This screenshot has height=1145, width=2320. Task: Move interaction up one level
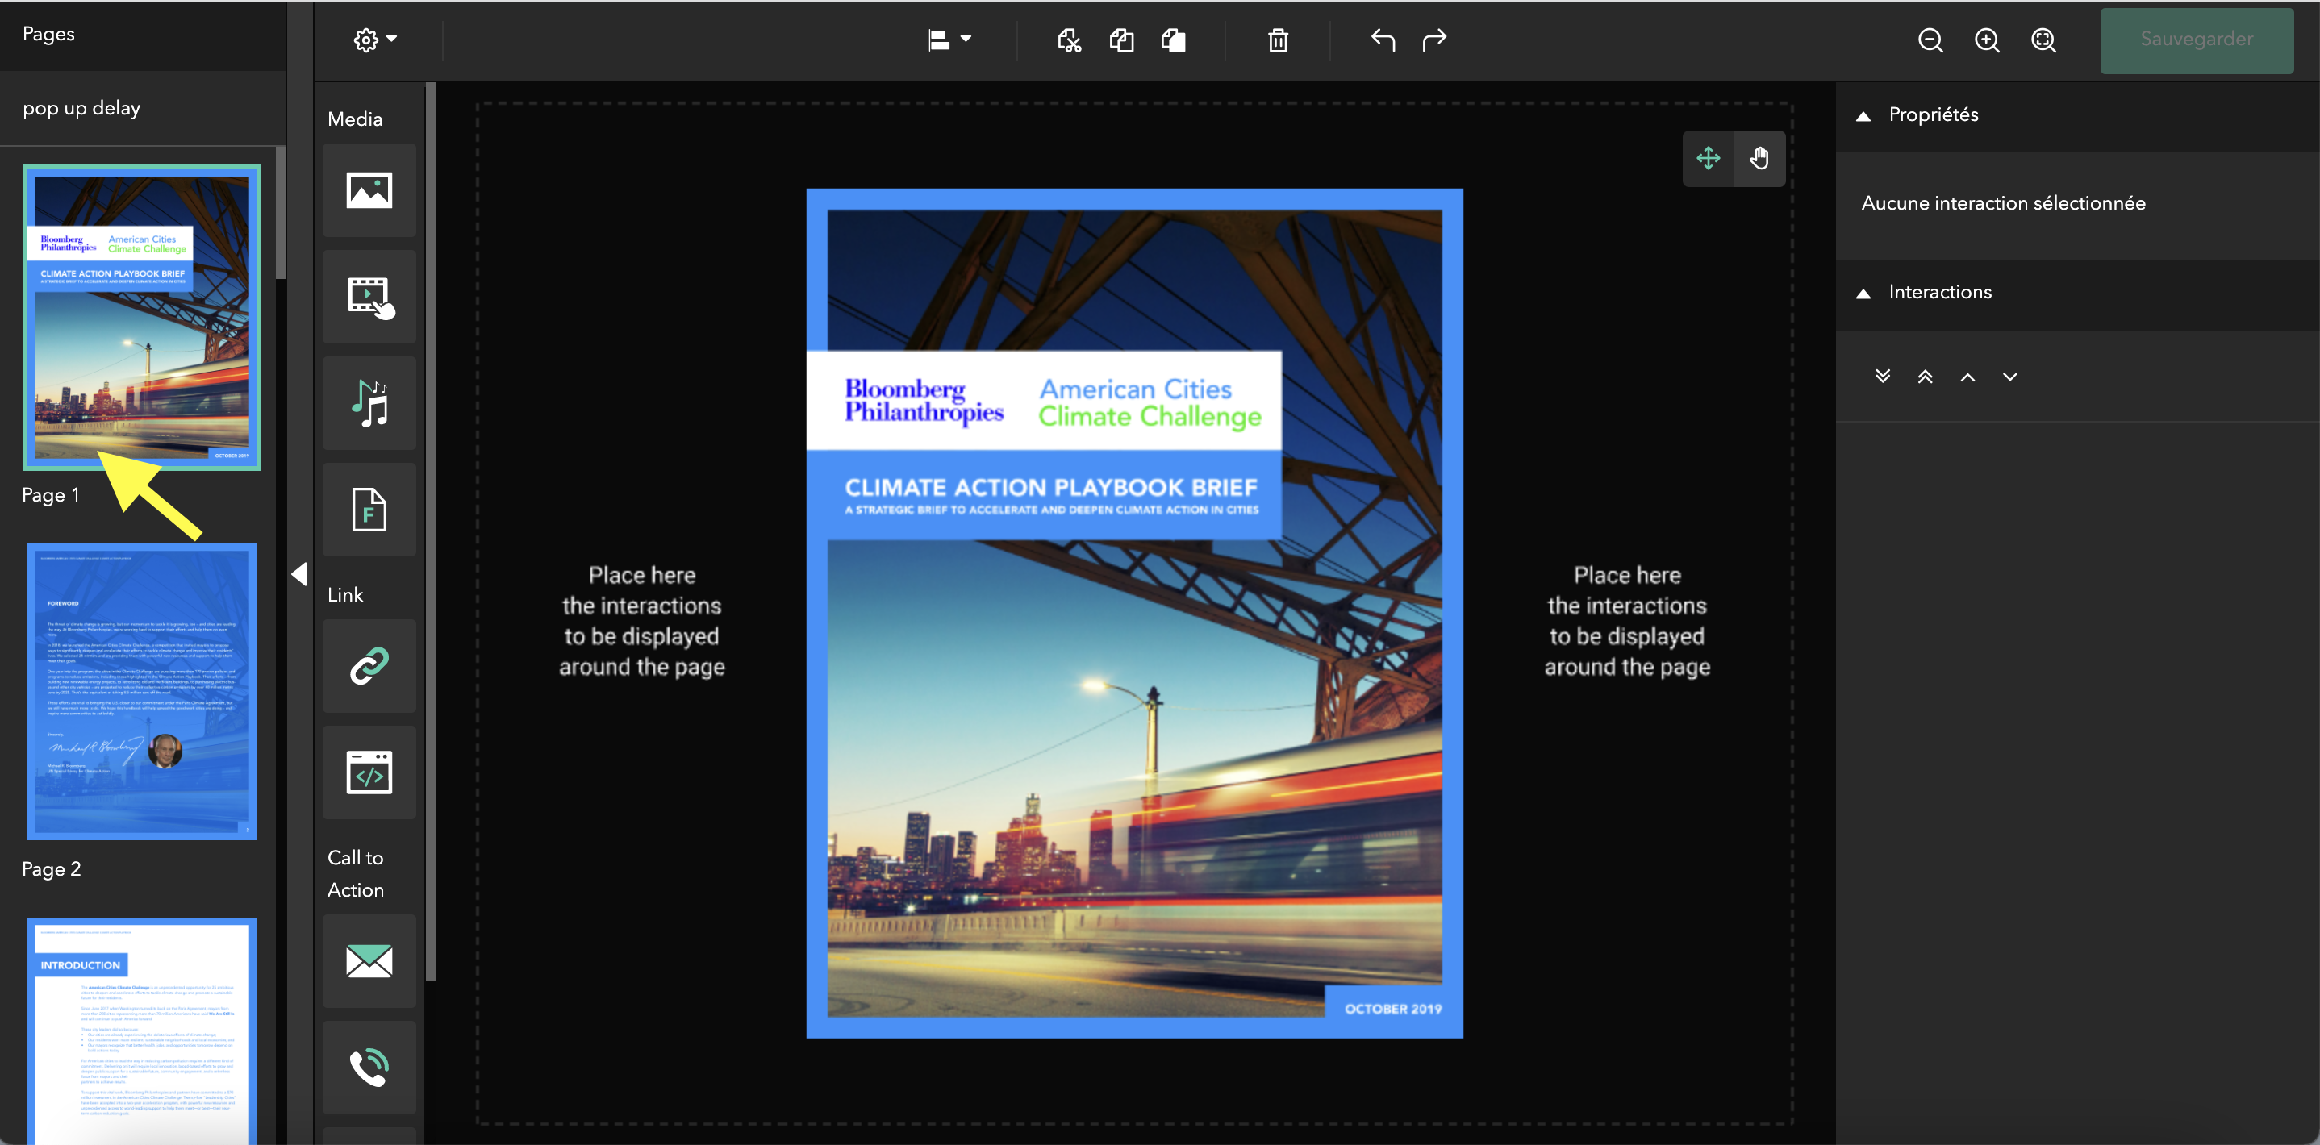[1967, 377]
